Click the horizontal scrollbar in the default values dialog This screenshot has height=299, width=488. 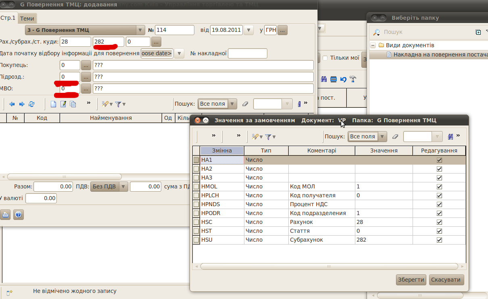[x=329, y=266]
